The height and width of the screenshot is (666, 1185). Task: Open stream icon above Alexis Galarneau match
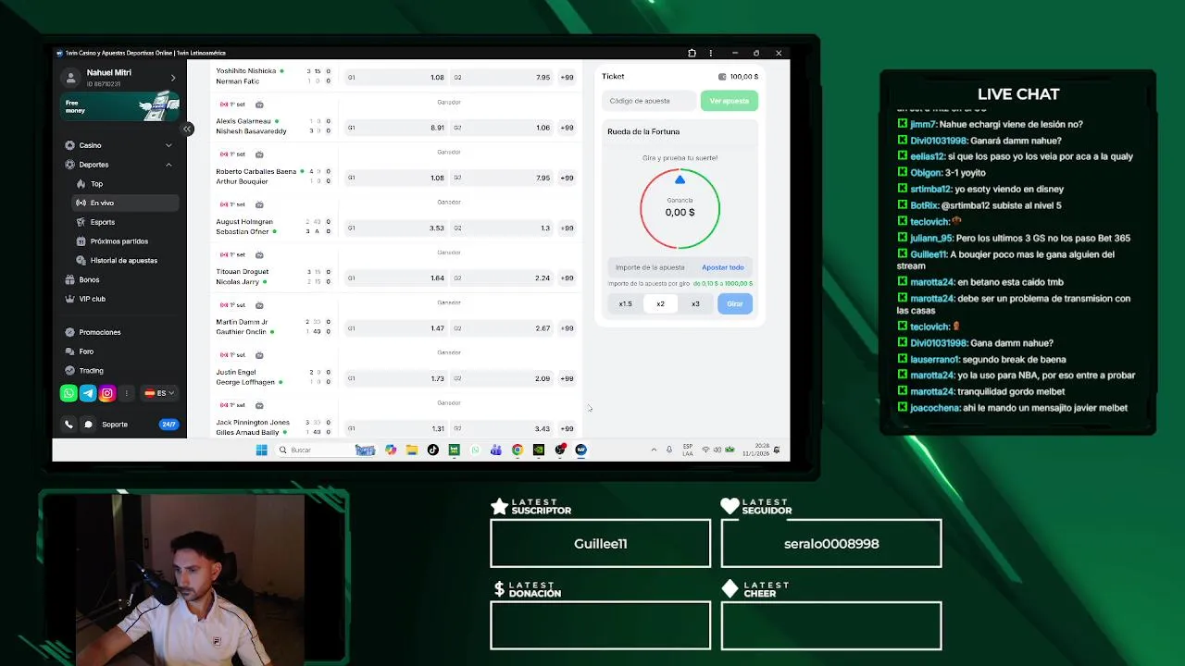[259, 105]
